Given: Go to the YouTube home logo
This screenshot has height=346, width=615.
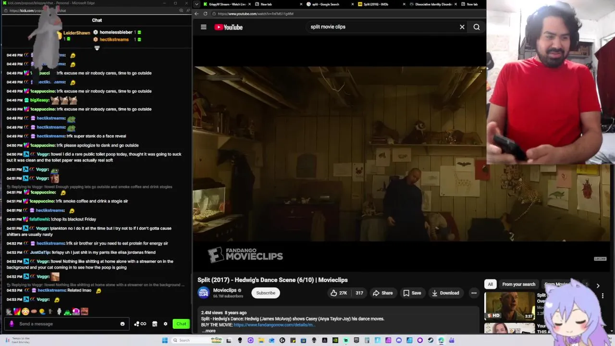Looking at the screenshot, I should click(x=229, y=27).
